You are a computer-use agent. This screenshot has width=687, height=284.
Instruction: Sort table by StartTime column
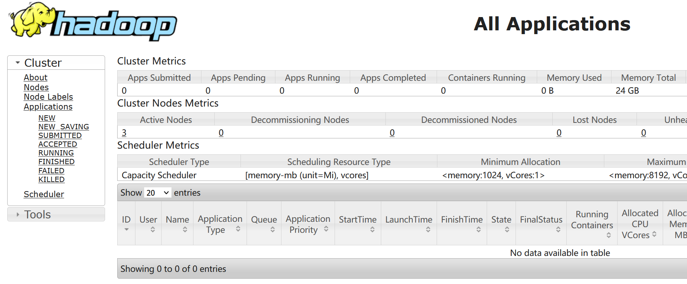(358, 223)
